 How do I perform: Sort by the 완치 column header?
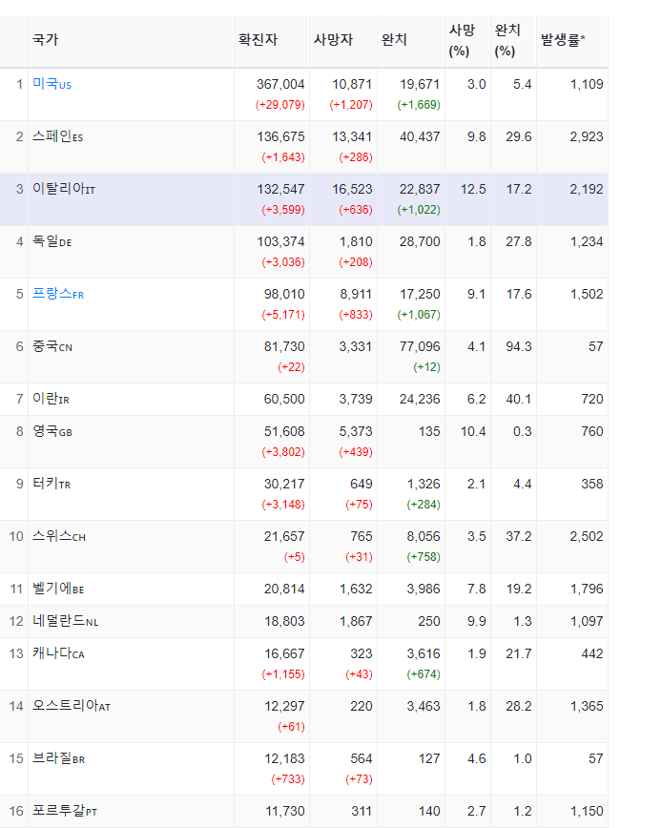pyautogui.click(x=394, y=40)
